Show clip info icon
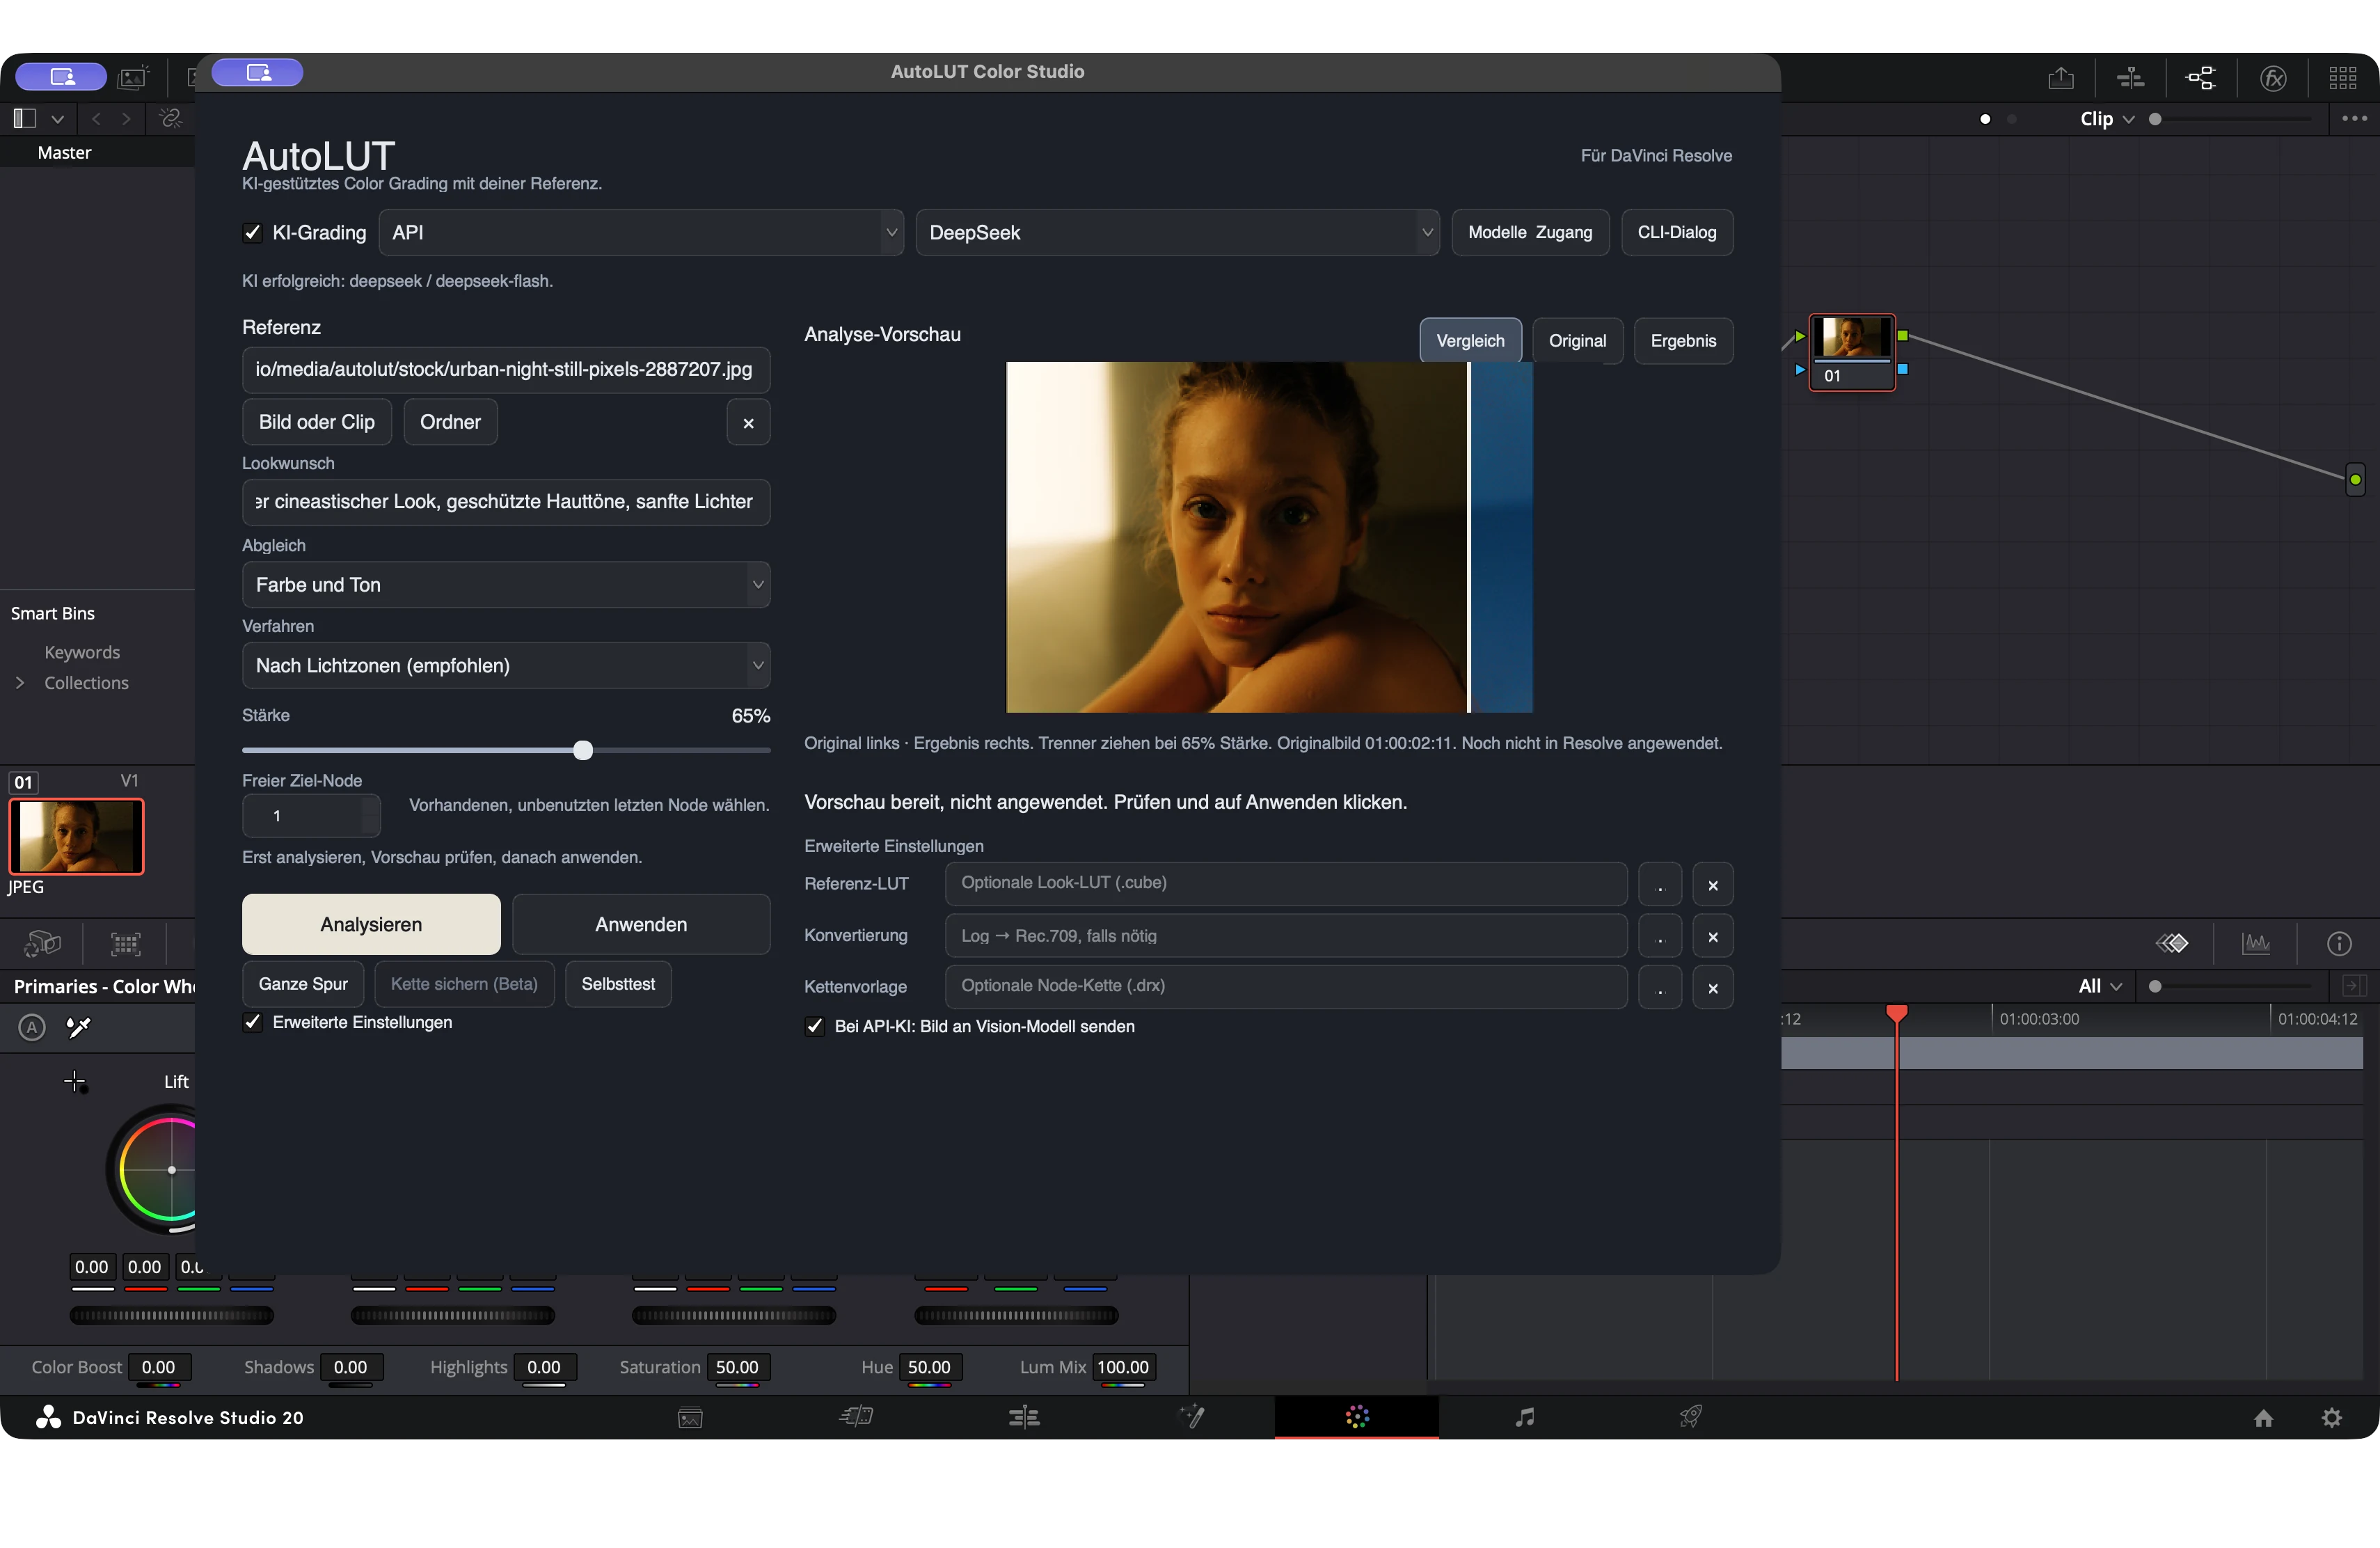 (2339, 943)
